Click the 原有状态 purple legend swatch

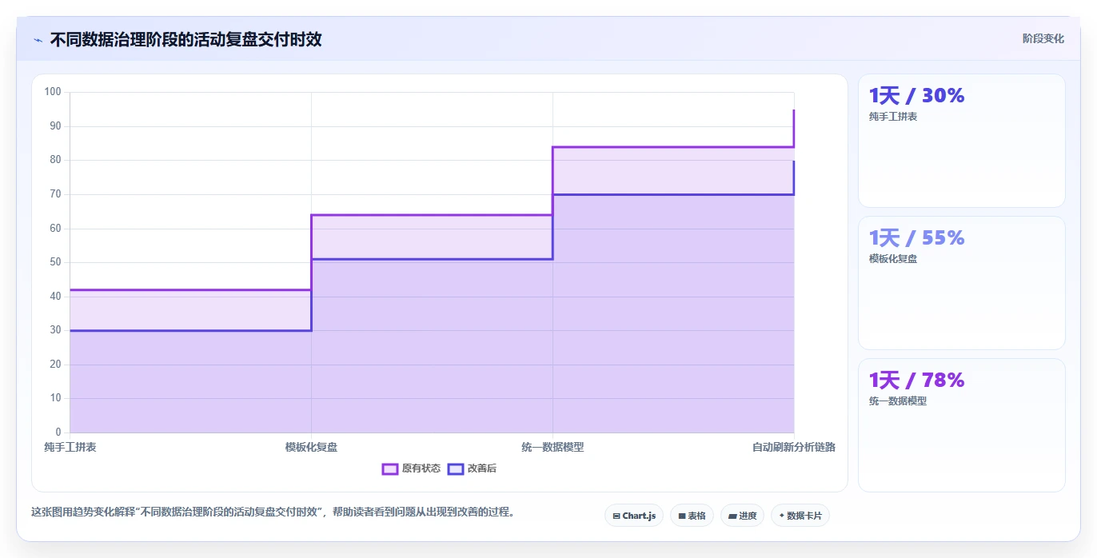[390, 468]
